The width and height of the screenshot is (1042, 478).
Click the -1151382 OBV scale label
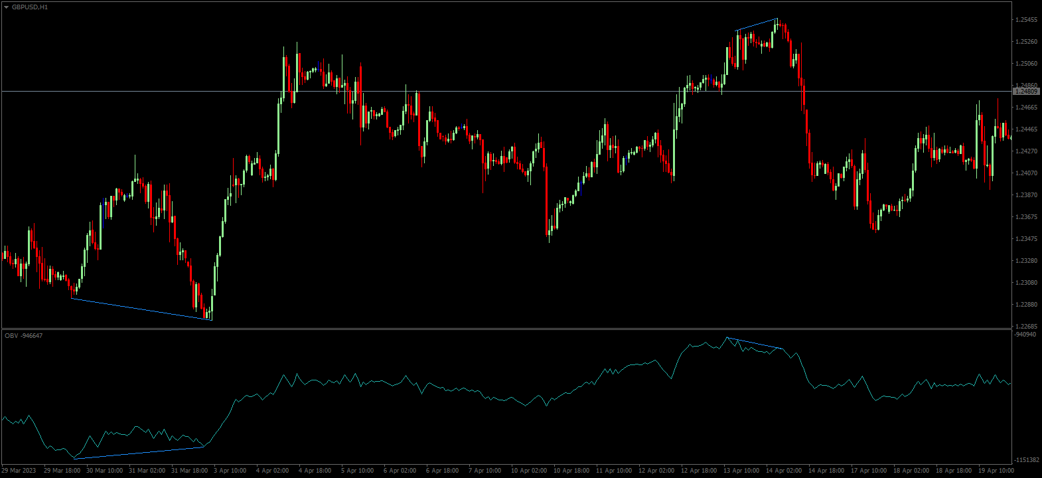tap(1026, 460)
